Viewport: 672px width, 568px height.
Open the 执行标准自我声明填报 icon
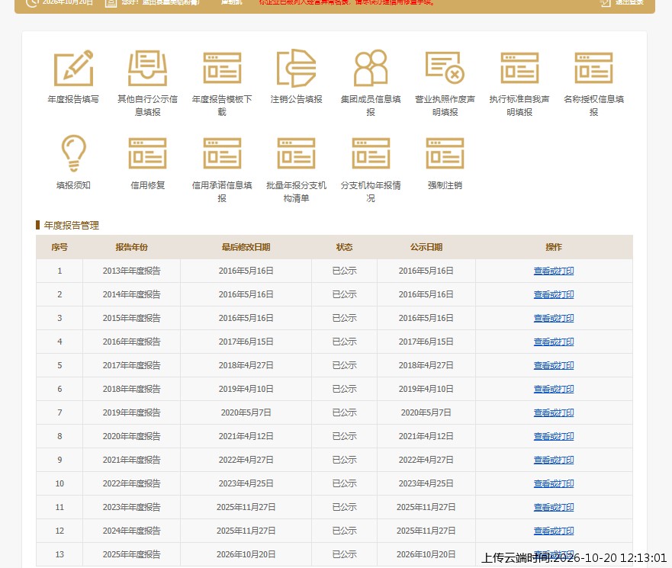[519, 68]
